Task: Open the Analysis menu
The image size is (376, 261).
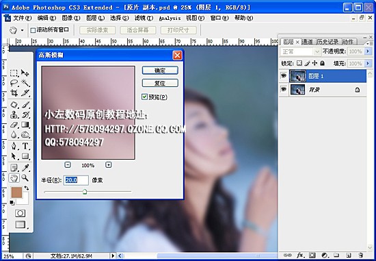Action: click(x=170, y=18)
